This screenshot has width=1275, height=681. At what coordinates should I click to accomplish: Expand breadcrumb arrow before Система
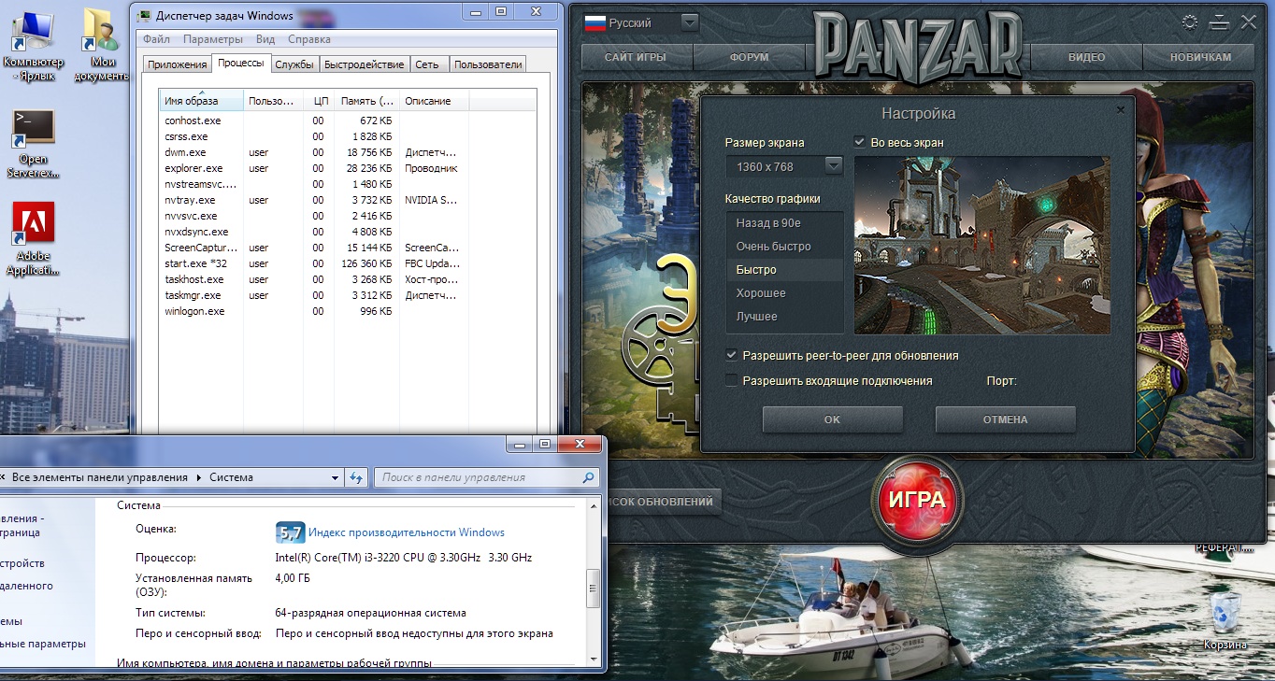point(198,477)
